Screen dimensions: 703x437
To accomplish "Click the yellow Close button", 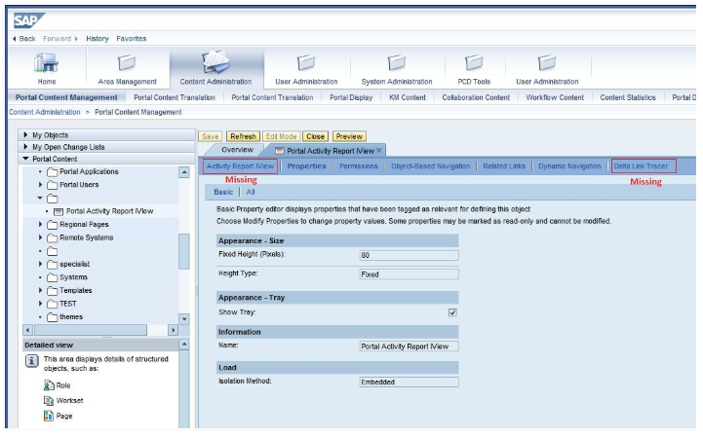I will (x=315, y=136).
